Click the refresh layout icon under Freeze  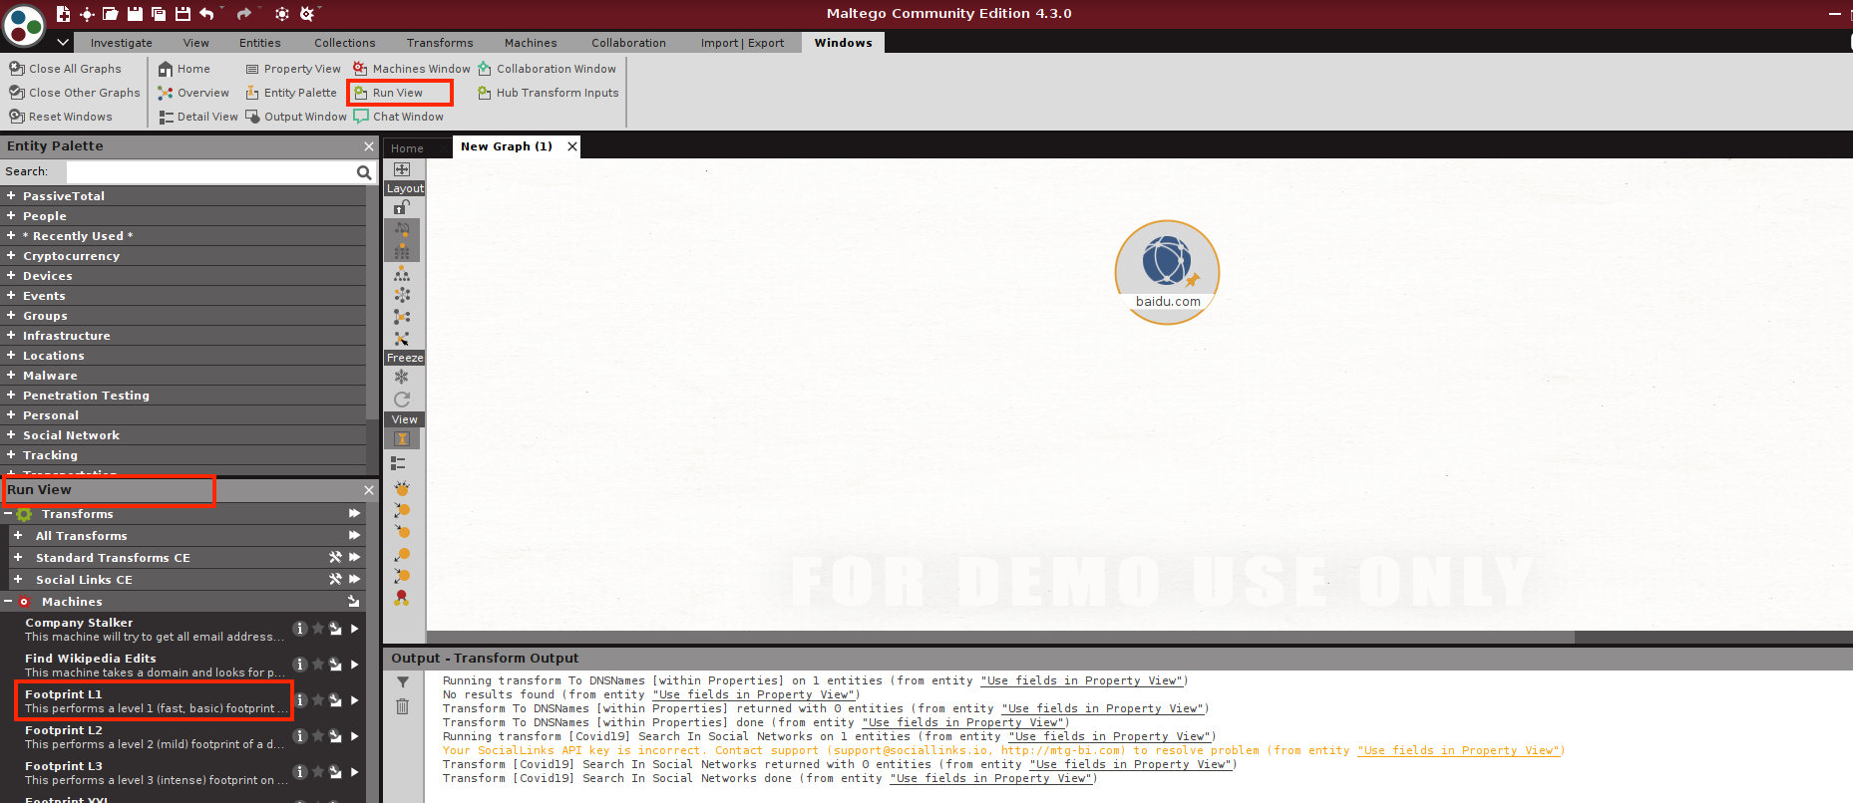pyautogui.click(x=402, y=400)
